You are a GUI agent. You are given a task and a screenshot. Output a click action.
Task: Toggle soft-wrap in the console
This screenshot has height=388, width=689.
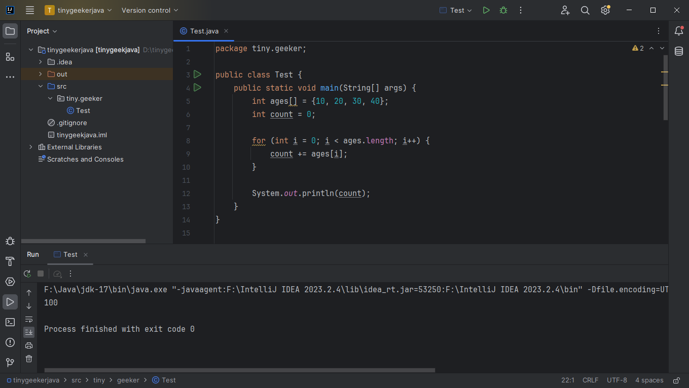point(29,319)
